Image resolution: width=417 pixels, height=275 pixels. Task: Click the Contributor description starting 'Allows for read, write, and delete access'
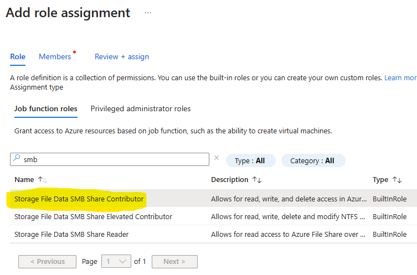coord(289,199)
